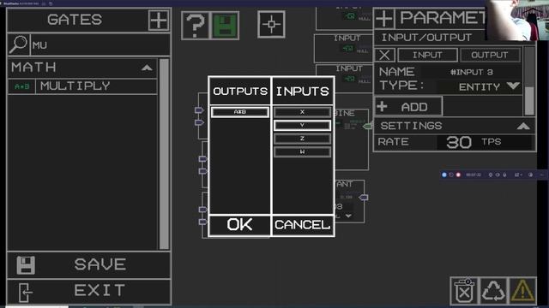Click the green output pin on combine node
The height and width of the screenshot is (308, 549).
pos(366,126)
